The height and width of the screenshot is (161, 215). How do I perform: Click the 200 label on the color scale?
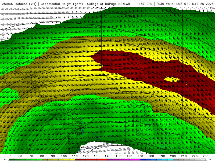(173, 156)
